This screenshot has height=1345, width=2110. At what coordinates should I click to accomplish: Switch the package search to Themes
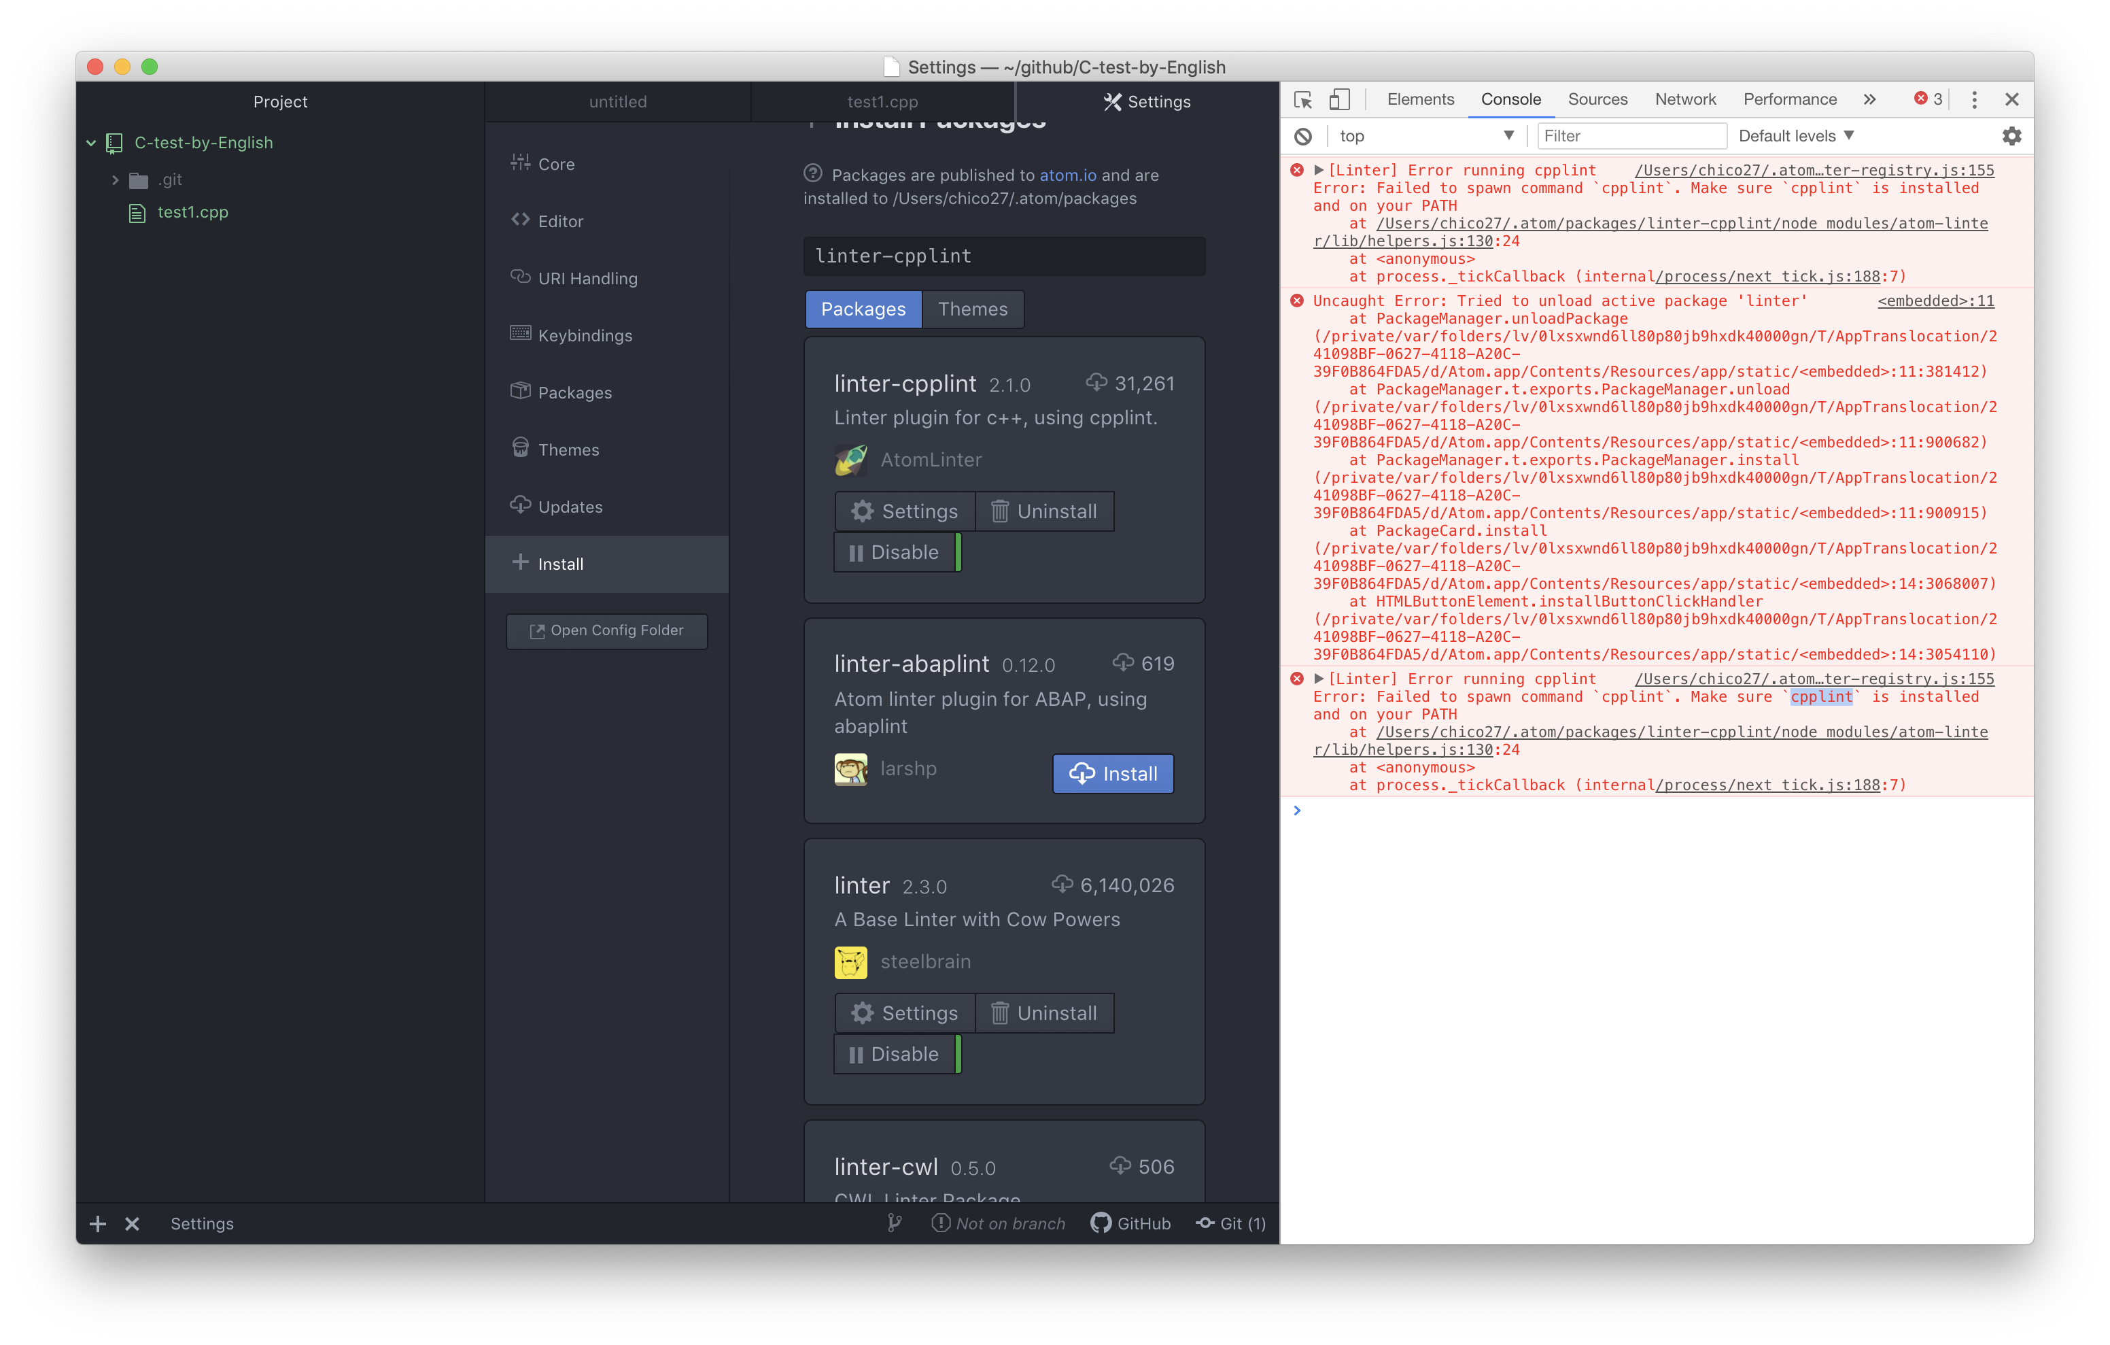[x=973, y=309]
